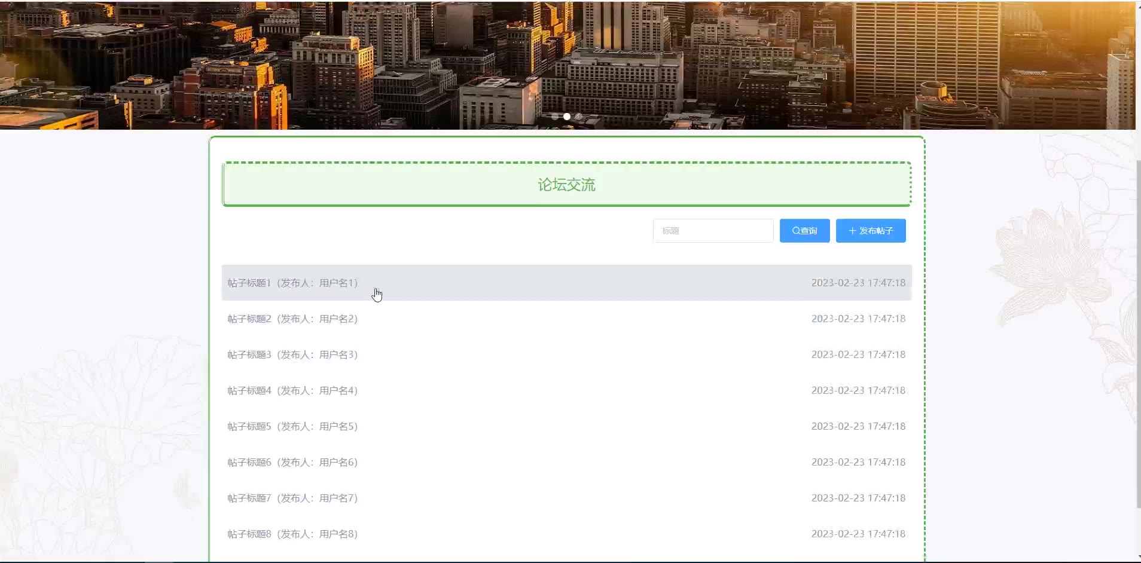Select the middle carousel indicator dot
1141x563 pixels.
567,117
